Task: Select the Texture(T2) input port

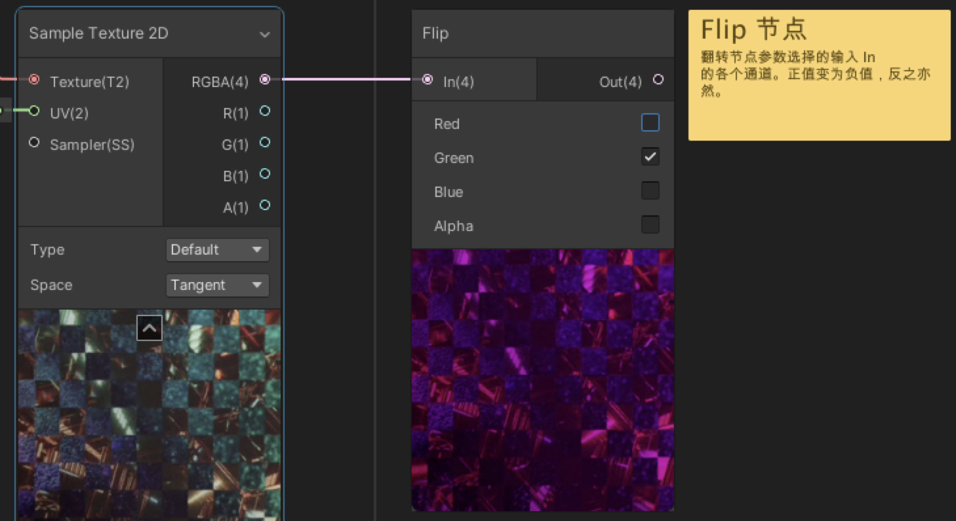Action: [33, 81]
